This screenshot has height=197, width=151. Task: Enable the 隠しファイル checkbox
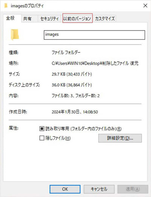coord(42,138)
